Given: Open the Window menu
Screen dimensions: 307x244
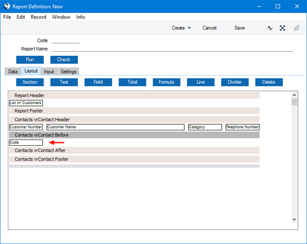Looking at the screenshot, I should (61, 17).
